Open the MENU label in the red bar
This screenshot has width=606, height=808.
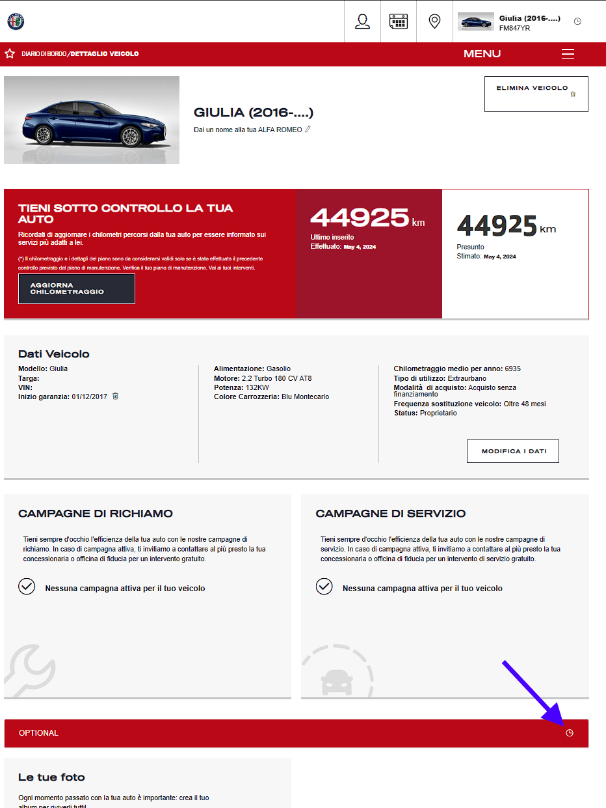point(482,54)
